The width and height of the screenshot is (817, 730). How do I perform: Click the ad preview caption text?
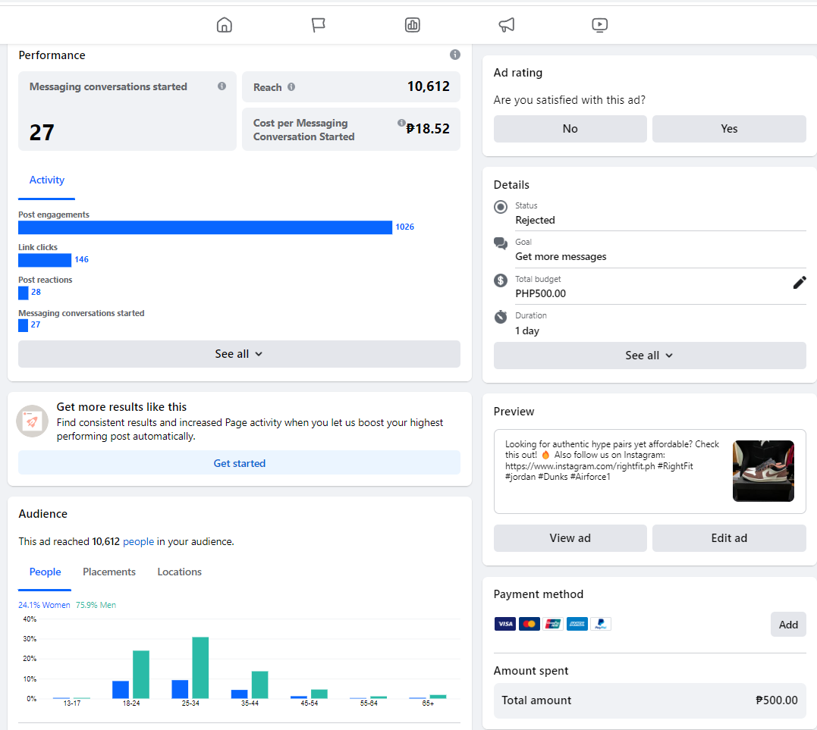pyautogui.click(x=611, y=460)
